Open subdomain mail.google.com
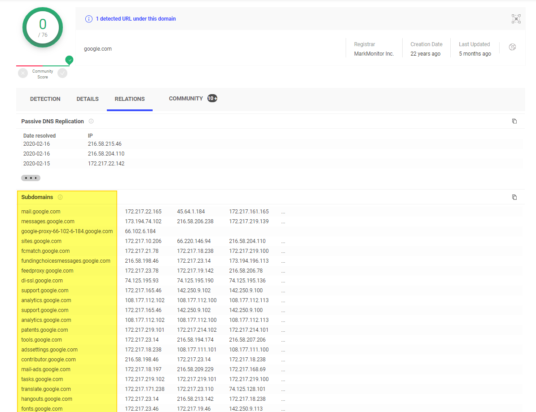This screenshot has width=536, height=412. (x=41, y=212)
